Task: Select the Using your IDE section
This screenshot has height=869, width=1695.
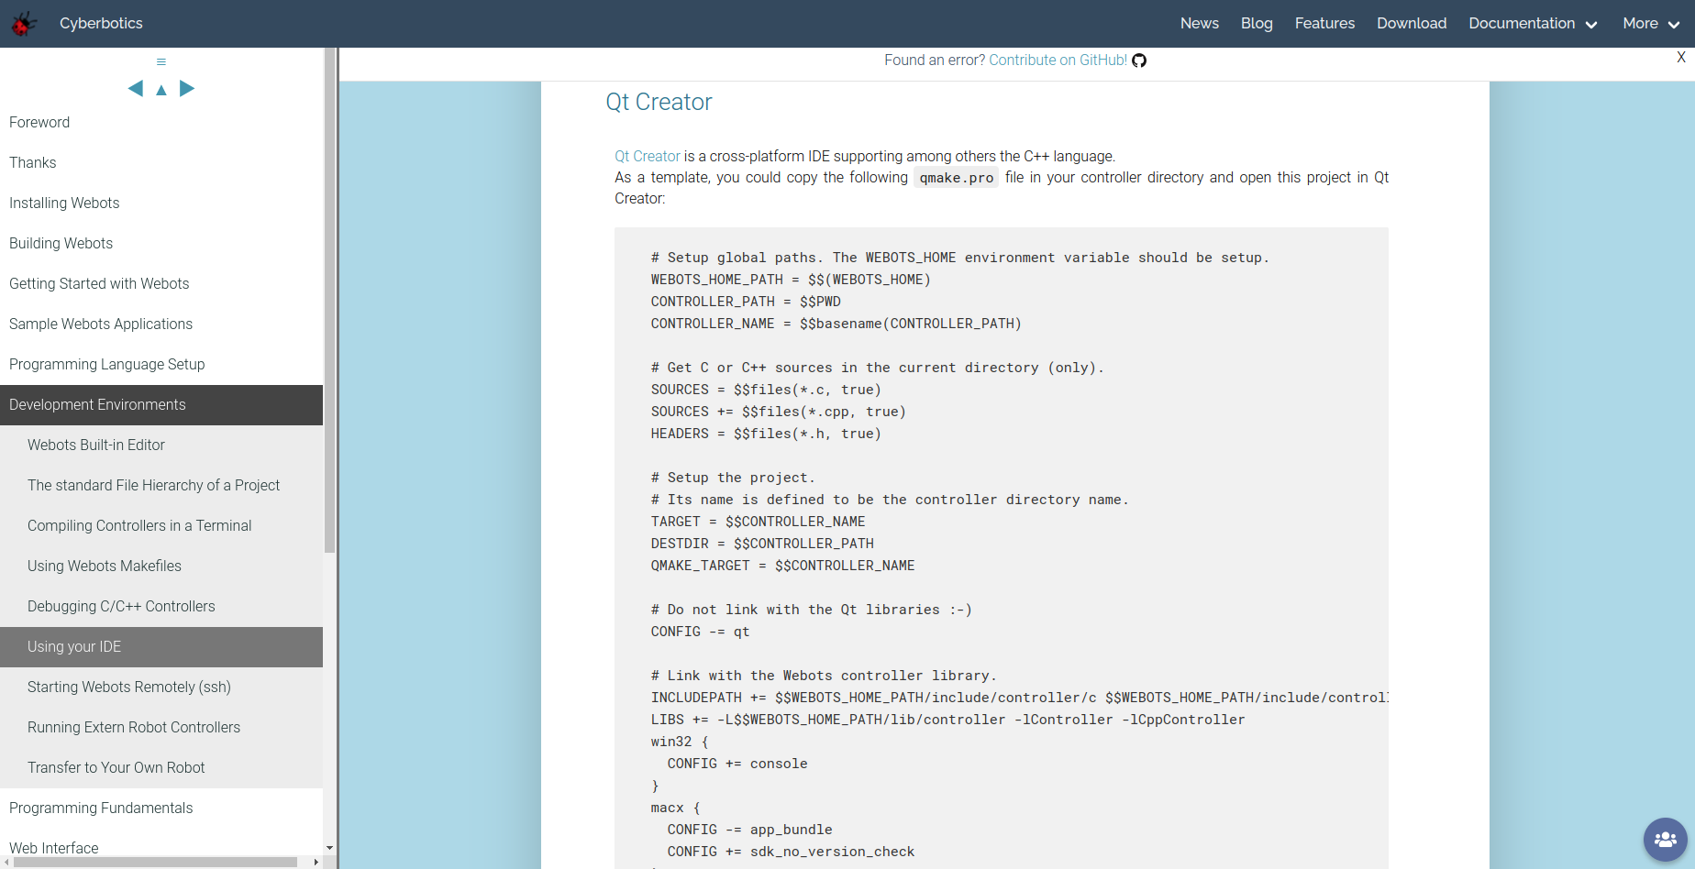Action: [161, 647]
